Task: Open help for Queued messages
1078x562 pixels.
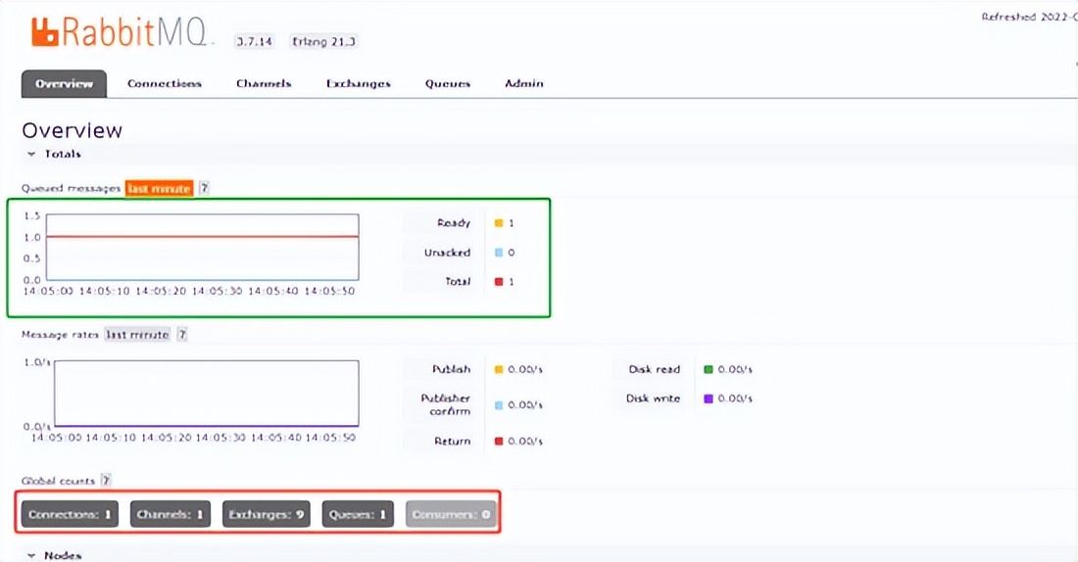Action: coord(204,188)
